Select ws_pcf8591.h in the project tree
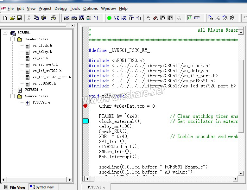247x190 pixels. point(44,84)
